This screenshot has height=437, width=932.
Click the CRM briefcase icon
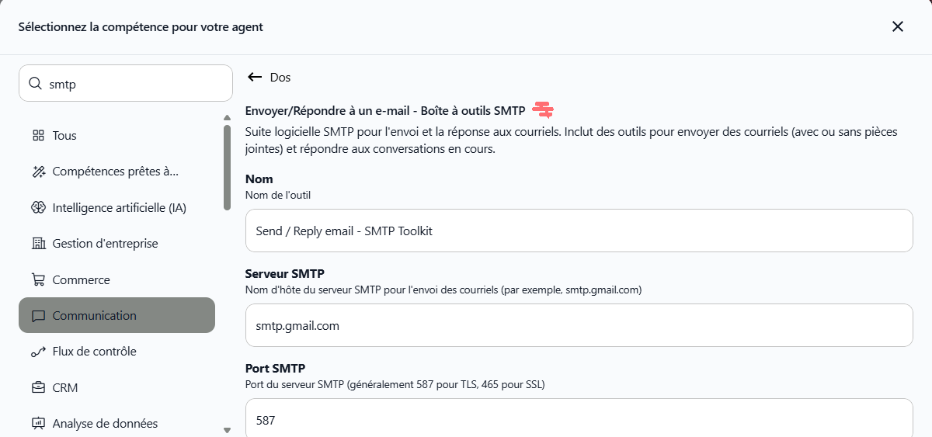point(38,388)
